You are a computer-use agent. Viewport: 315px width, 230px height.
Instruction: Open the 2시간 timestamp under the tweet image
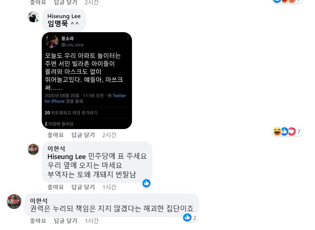point(109,135)
